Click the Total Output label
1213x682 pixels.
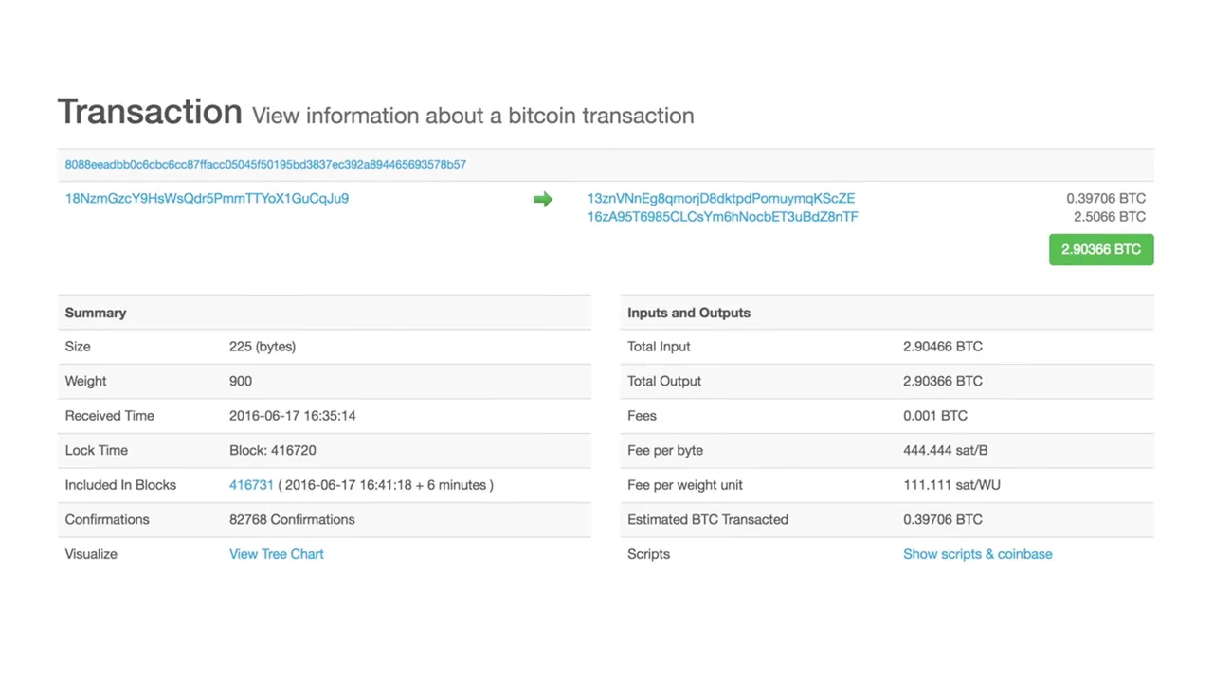(664, 381)
